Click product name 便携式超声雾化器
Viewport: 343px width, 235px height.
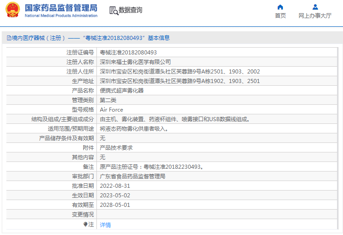121,90
